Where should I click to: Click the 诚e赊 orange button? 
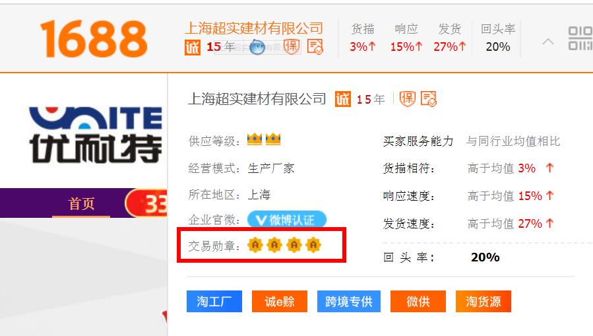[280, 301]
